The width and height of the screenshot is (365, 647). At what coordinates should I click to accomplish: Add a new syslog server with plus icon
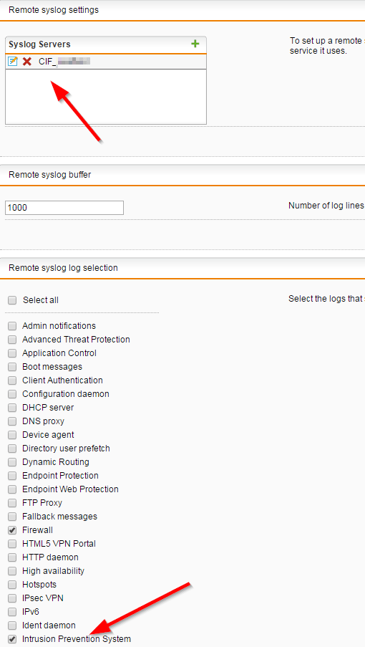(x=195, y=44)
